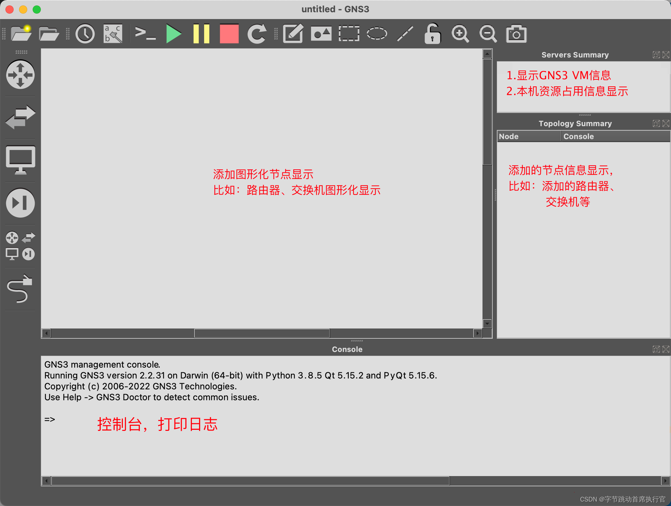Sort topology list by Console column

tap(615, 136)
